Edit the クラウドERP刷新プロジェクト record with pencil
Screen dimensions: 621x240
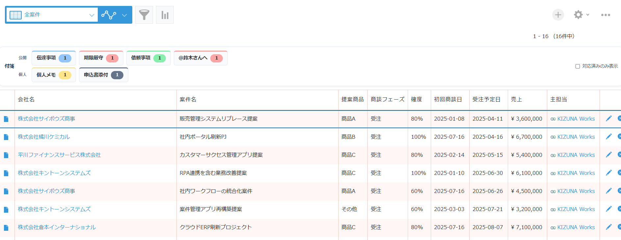(609, 227)
